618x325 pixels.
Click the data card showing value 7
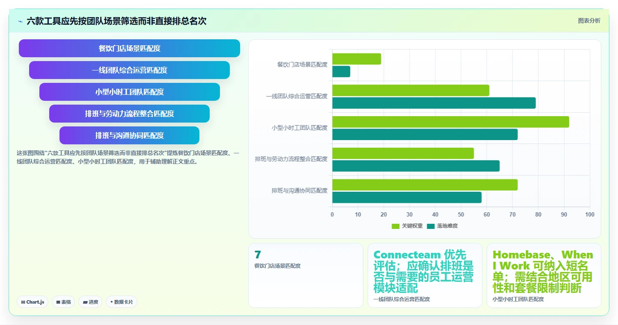point(306,275)
